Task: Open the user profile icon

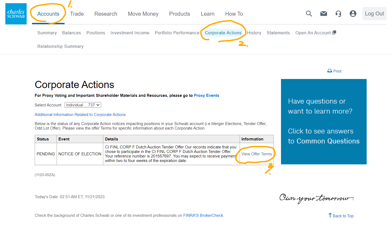Action: coord(353,14)
